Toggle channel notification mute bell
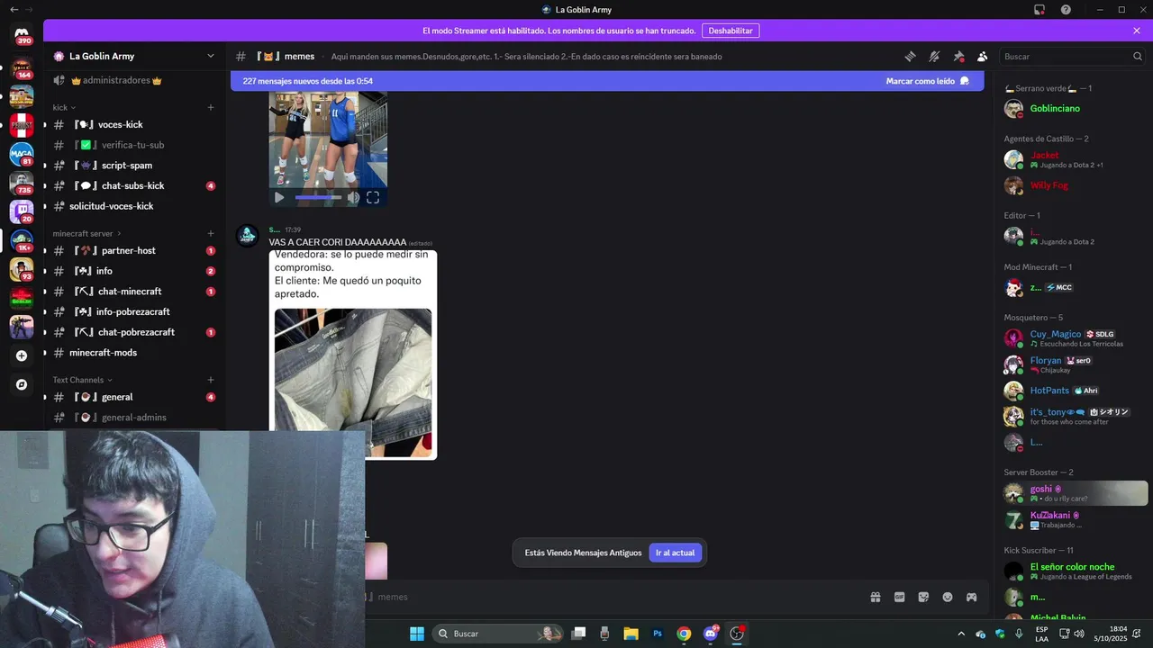 coord(934,56)
